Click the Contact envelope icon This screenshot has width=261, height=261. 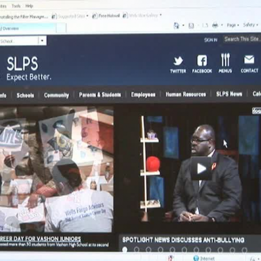(x=249, y=60)
